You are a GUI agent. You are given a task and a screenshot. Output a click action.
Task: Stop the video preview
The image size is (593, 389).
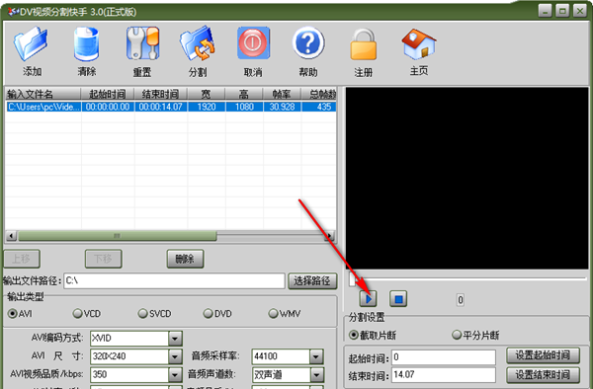tap(398, 299)
